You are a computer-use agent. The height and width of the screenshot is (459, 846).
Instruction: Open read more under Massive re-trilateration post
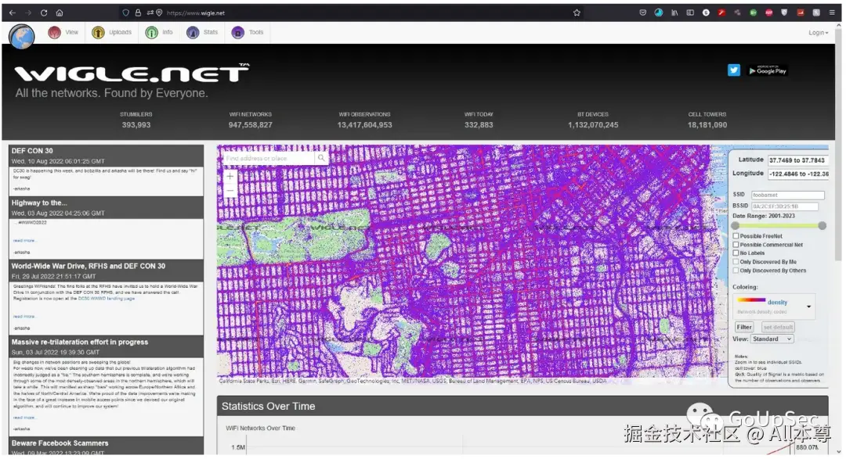23,418
